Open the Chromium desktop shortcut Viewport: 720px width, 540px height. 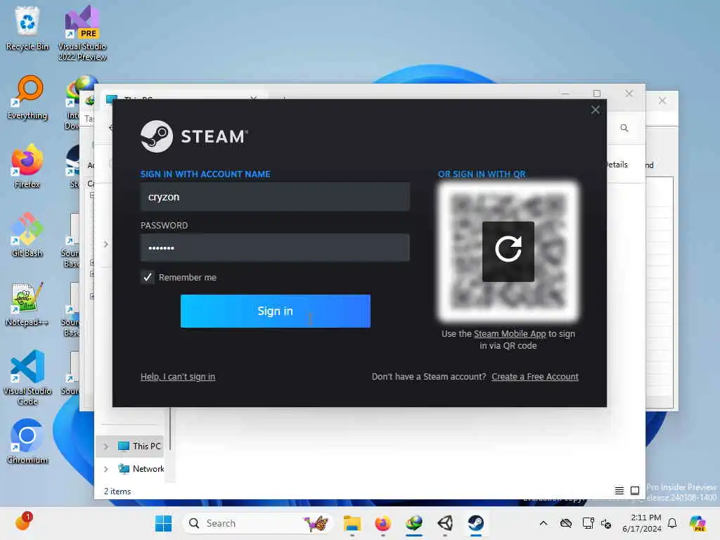pyautogui.click(x=27, y=442)
